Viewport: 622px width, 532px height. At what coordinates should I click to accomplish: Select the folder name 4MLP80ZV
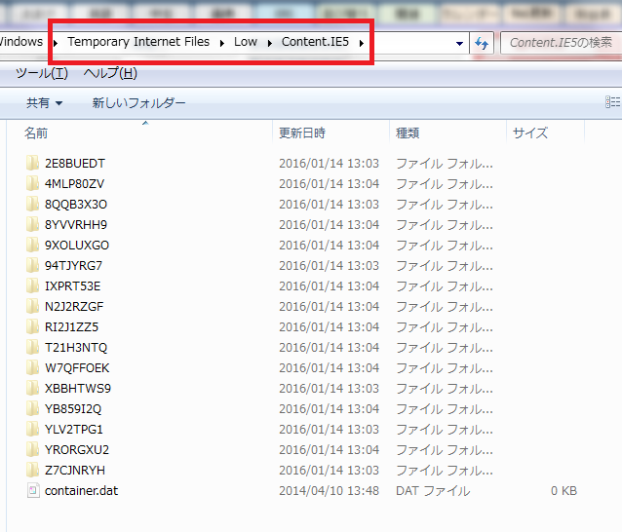pos(74,184)
